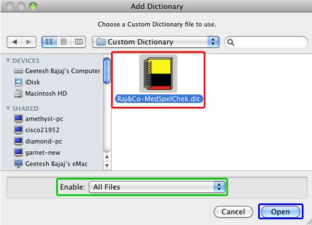
Task: Go forward with the right arrow button
Action: (x=29, y=42)
